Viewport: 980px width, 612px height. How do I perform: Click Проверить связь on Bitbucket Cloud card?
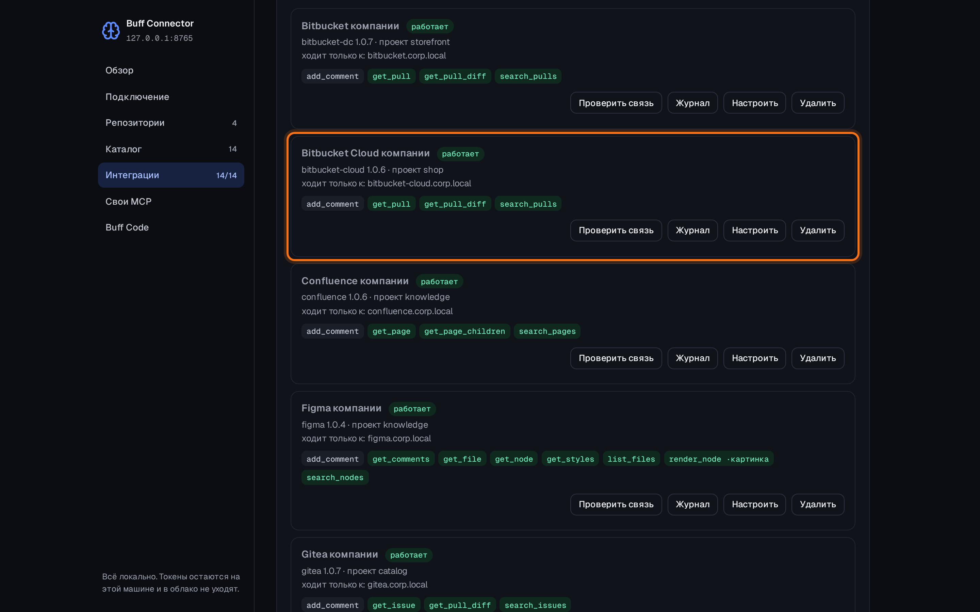coord(616,230)
